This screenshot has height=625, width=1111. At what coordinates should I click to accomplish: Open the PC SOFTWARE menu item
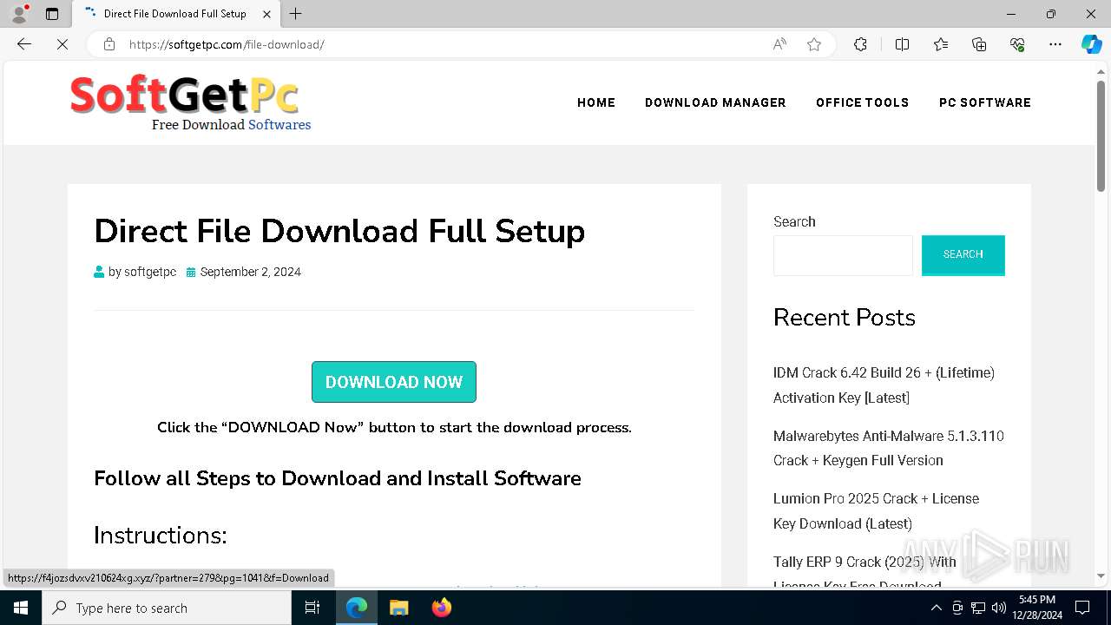click(985, 102)
